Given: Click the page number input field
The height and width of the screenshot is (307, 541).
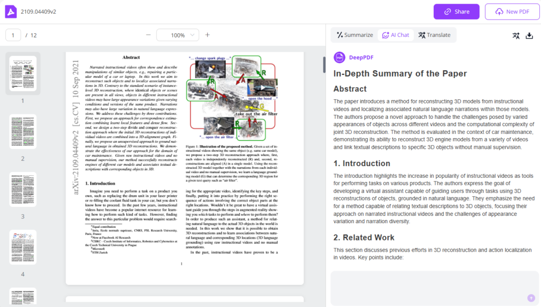Looking at the screenshot, I should click(x=13, y=35).
